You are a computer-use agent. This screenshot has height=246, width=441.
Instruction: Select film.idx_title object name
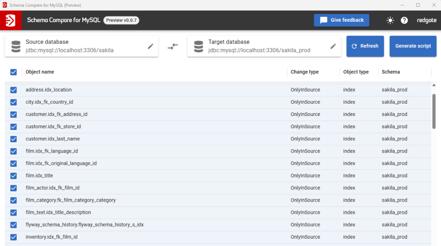tap(39, 176)
